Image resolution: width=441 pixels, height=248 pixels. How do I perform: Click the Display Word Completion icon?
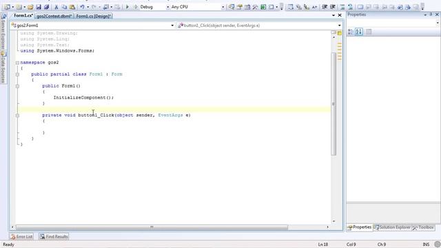pos(314,7)
